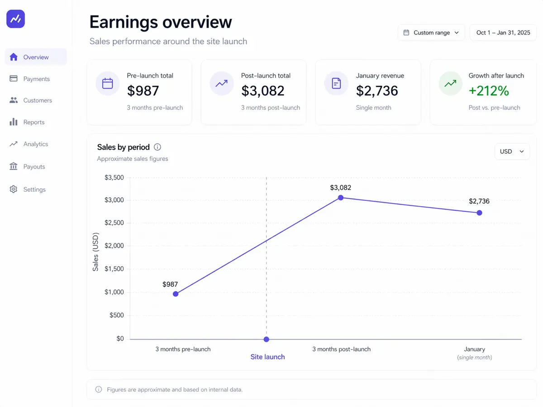Click the Site launch marker dot on the axis
Image resolution: width=543 pixels, height=407 pixels.
pyautogui.click(x=266, y=339)
